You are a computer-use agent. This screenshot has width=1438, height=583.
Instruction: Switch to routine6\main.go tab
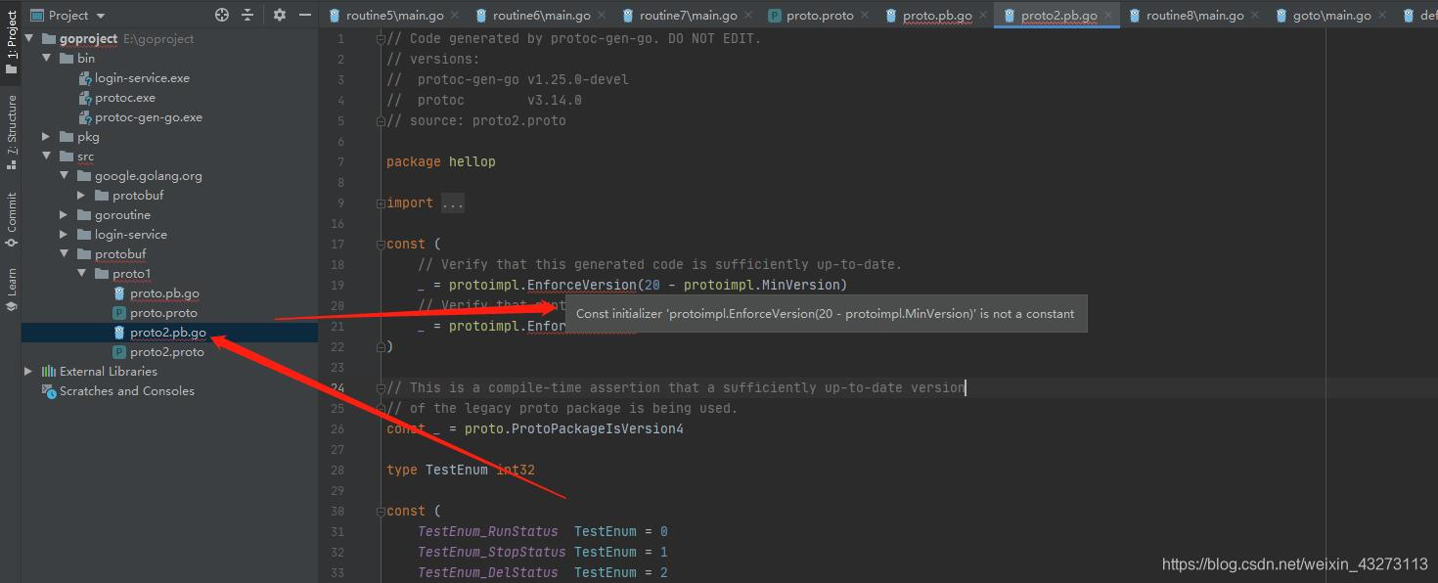540,16
